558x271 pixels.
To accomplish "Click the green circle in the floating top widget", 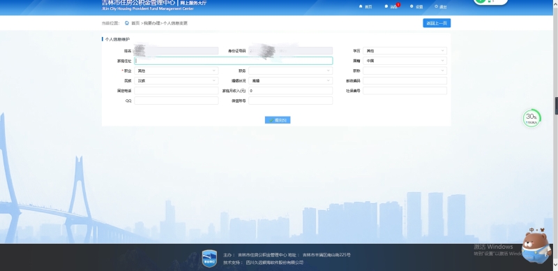I will point(480,1).
